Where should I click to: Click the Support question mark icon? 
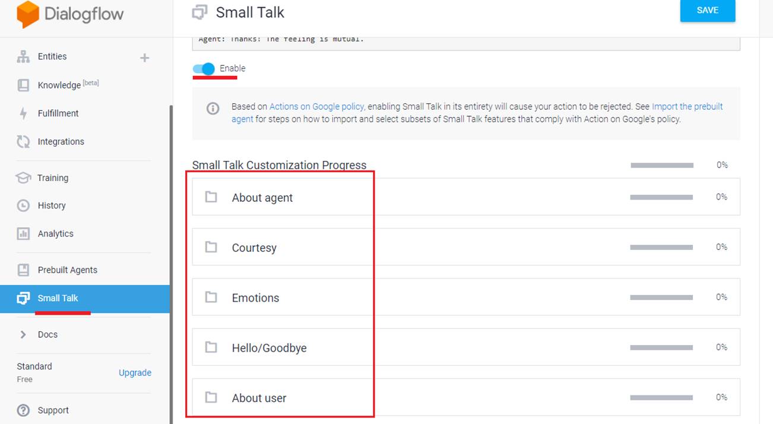tap(23, 410)
